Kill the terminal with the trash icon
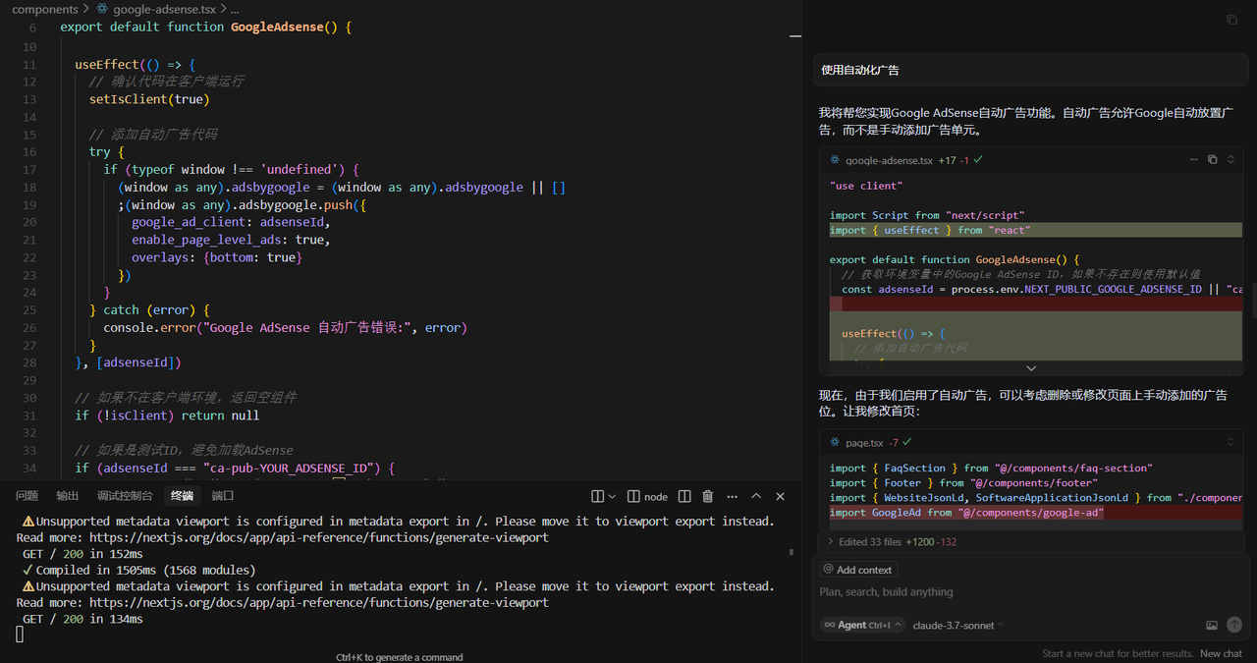This screenshot has height=663, width=1257. click(707, 497)
